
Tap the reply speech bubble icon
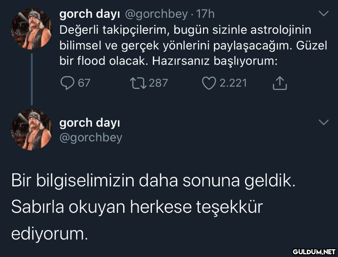[x=67, y=83]
